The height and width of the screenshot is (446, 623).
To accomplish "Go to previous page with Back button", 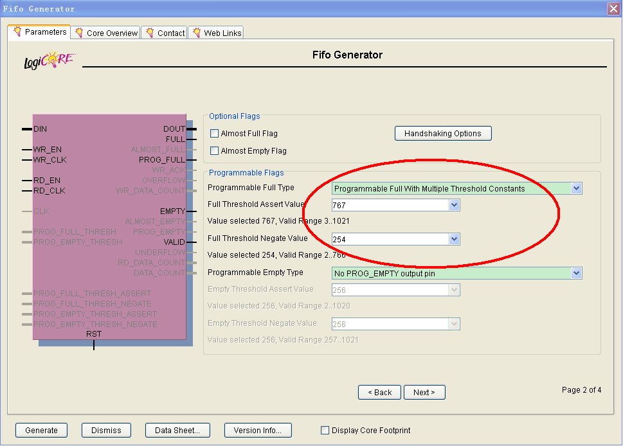I will [379, 393].
